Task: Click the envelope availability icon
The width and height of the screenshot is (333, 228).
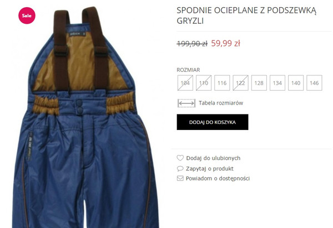Action: pyautogui.click(x=180, y=178)
